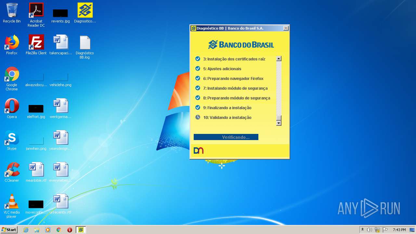Open the Recycle Bin desktop icon

point(12,13)
